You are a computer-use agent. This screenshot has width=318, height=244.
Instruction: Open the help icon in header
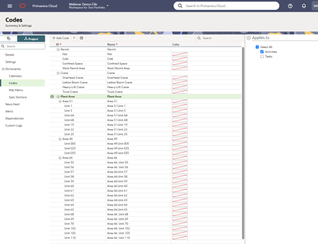290,6
